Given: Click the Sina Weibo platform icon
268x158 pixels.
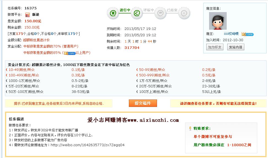Looking at the screenshot, I should point(28,15).
